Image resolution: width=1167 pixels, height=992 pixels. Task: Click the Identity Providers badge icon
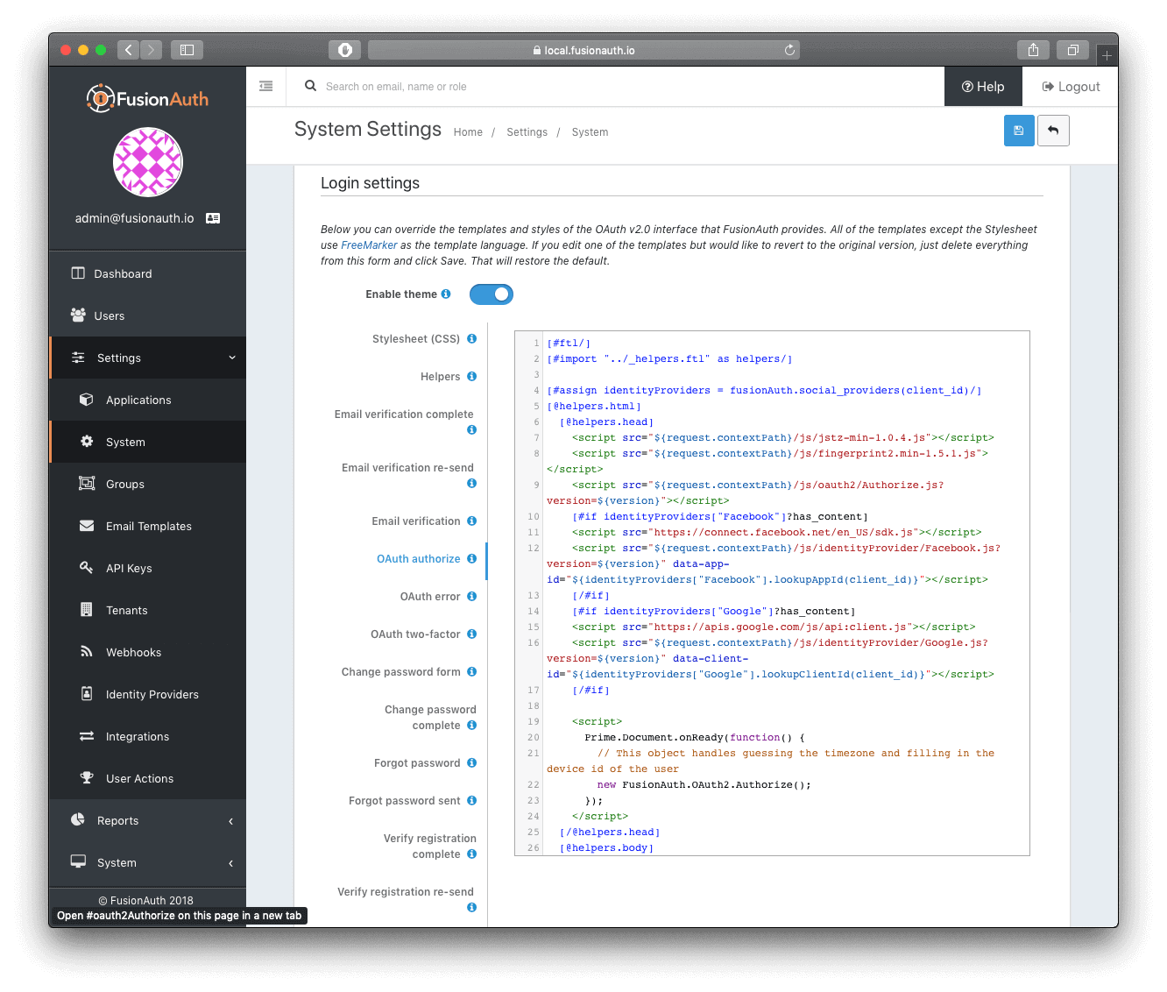[x=87, y=694]
